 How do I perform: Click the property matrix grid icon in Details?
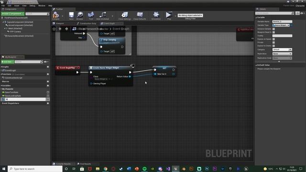(x=297, y=13)
